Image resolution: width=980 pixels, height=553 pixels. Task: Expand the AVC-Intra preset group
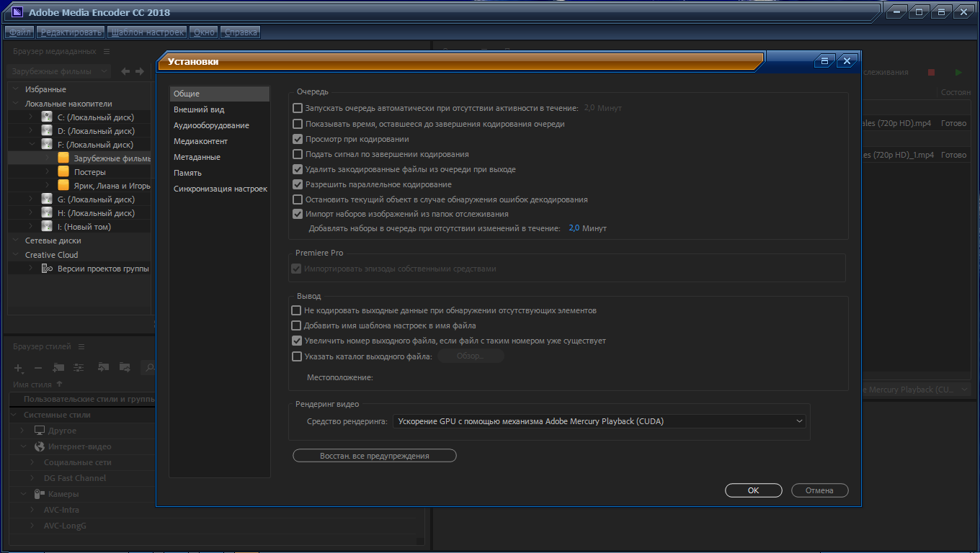point(32,510)
